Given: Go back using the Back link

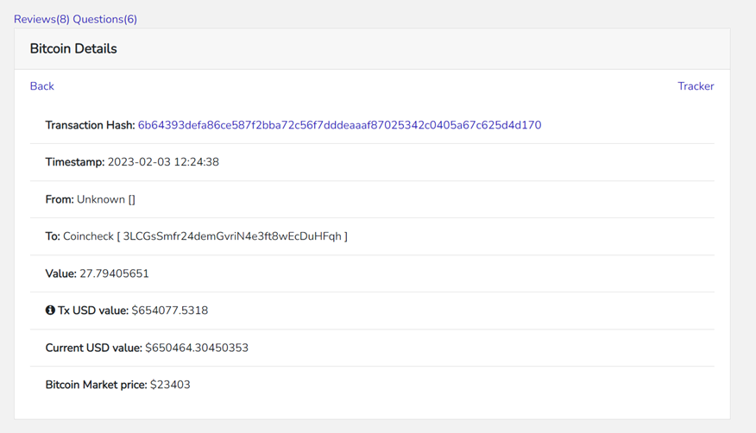Looking at the screenshot, I should (42, 86).
